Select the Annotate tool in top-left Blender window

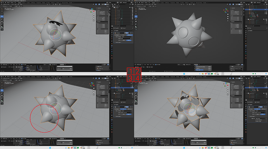[x=2, y=24]
